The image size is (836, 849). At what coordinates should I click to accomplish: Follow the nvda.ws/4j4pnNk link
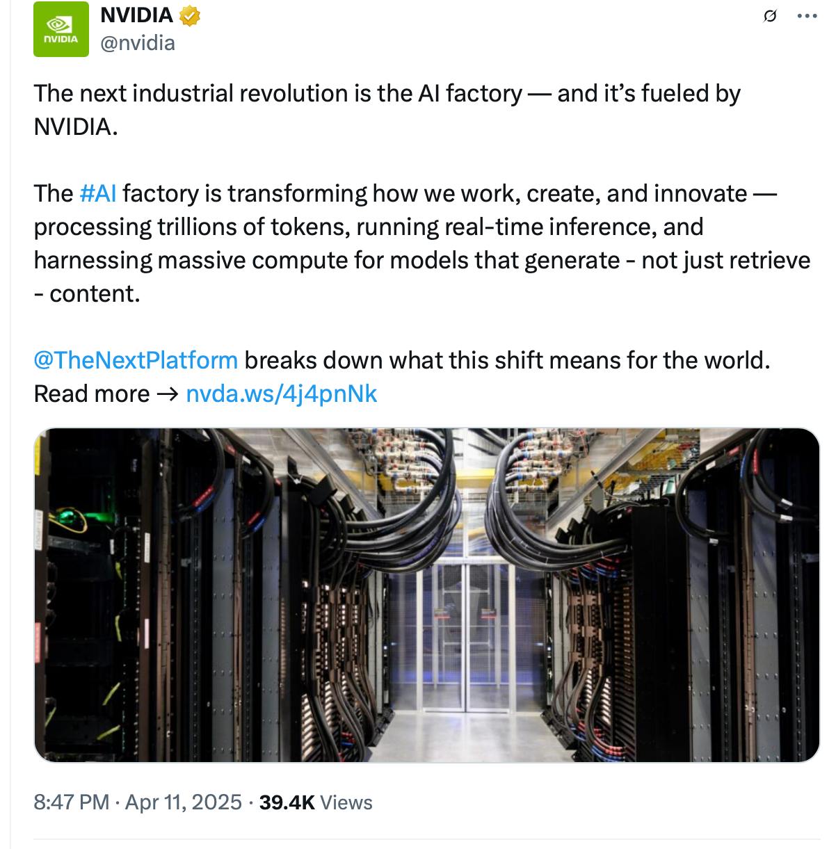tap(282, 394)
